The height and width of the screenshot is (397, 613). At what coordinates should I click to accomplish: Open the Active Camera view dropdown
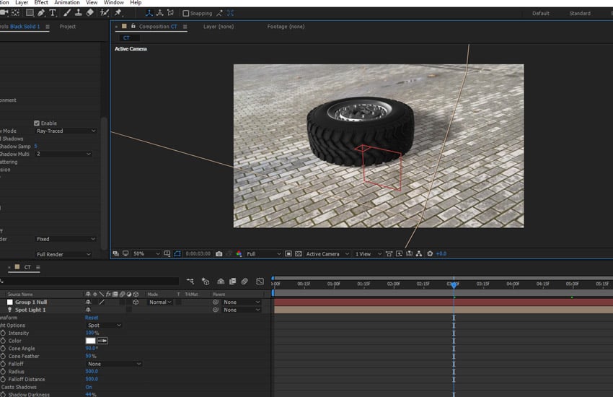tap(326, 254)
